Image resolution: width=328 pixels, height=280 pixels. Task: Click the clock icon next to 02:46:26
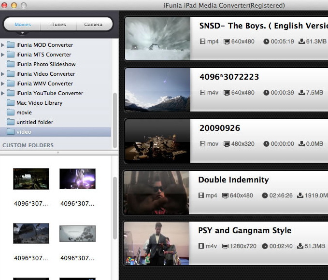coord(265,196)
